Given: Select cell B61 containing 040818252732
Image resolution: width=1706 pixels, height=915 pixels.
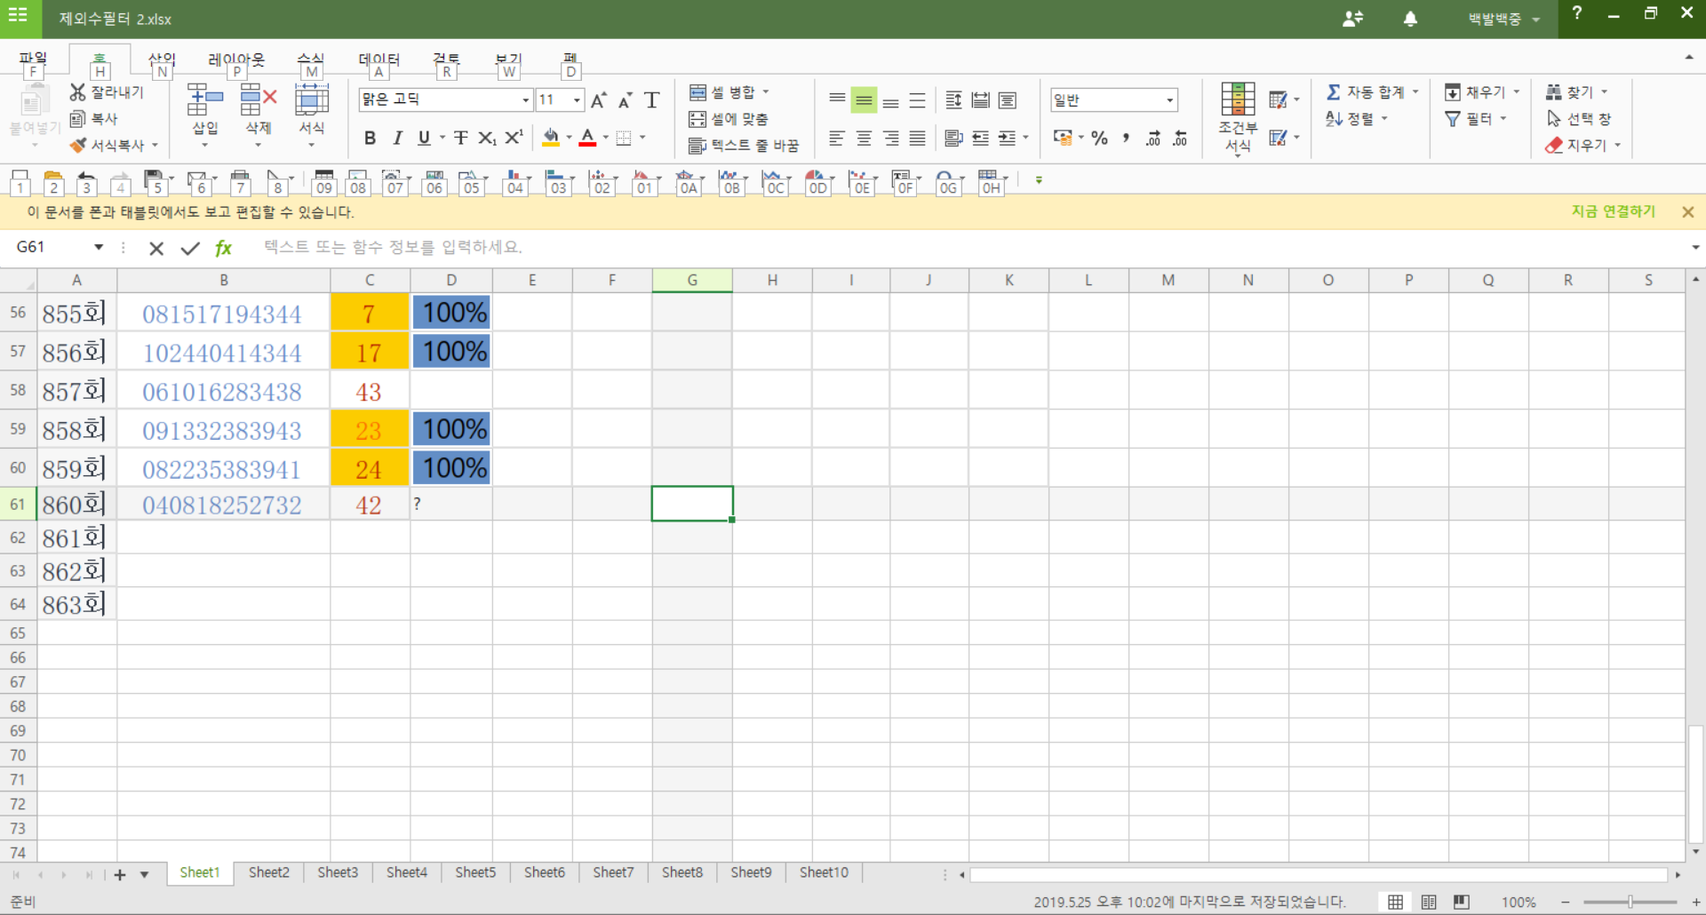Looking at the screenshot, I should click(x=222, y=505).
